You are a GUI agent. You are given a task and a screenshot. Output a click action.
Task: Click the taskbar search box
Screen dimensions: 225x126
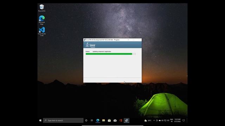click(63, 120)
